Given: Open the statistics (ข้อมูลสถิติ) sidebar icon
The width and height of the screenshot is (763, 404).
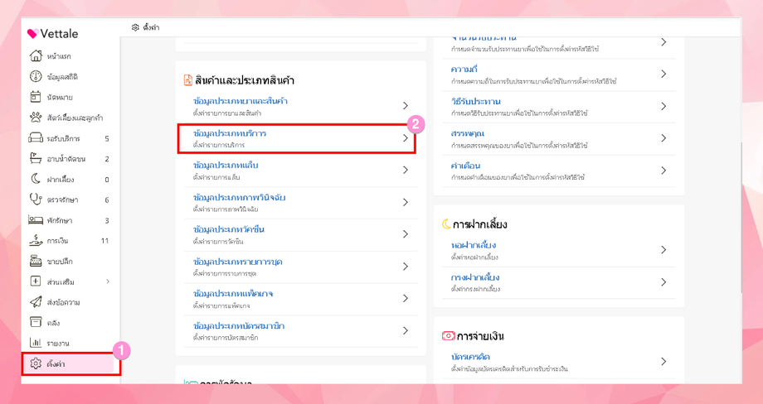Looking at the screenshot, I should coord(36,77).
